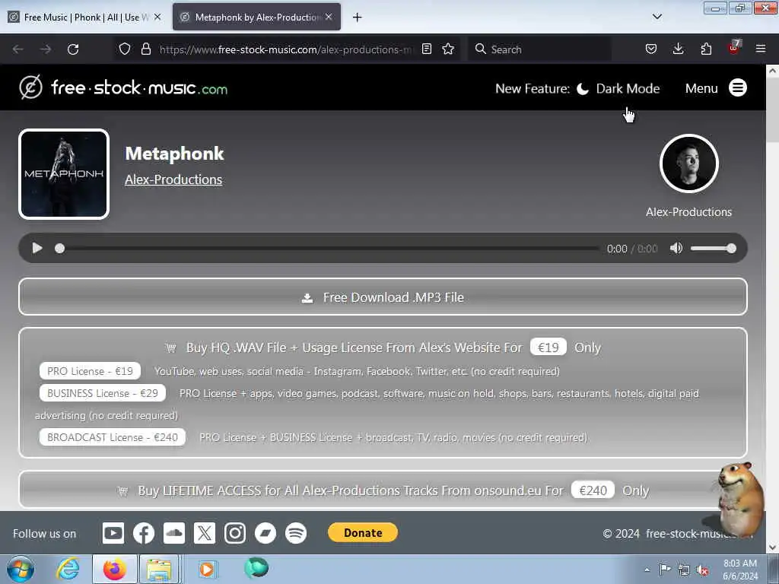Select BROADCAST License - €240
Screen dimensions: 779x584
pos(113,437)
